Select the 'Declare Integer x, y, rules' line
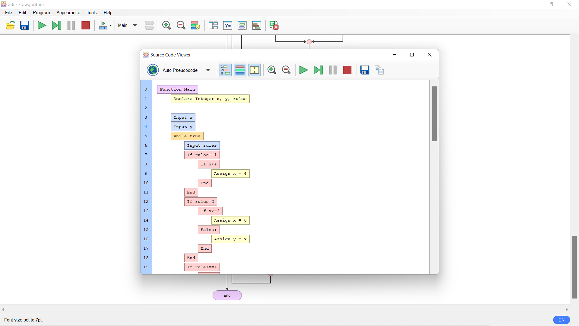 pos(210,99)
